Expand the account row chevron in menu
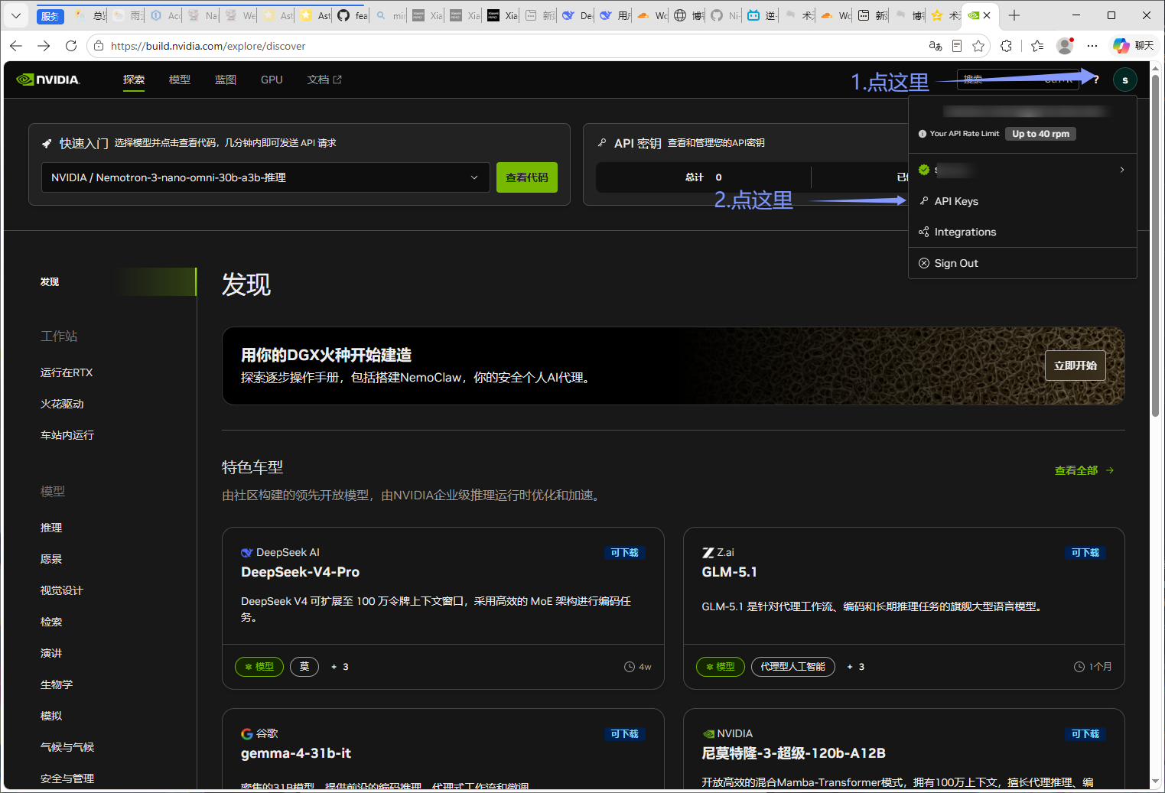This screenshot has height=793, width=1165. (1122, 170)
